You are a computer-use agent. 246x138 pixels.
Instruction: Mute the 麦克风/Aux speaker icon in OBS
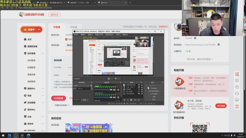(x=114, y=90)
